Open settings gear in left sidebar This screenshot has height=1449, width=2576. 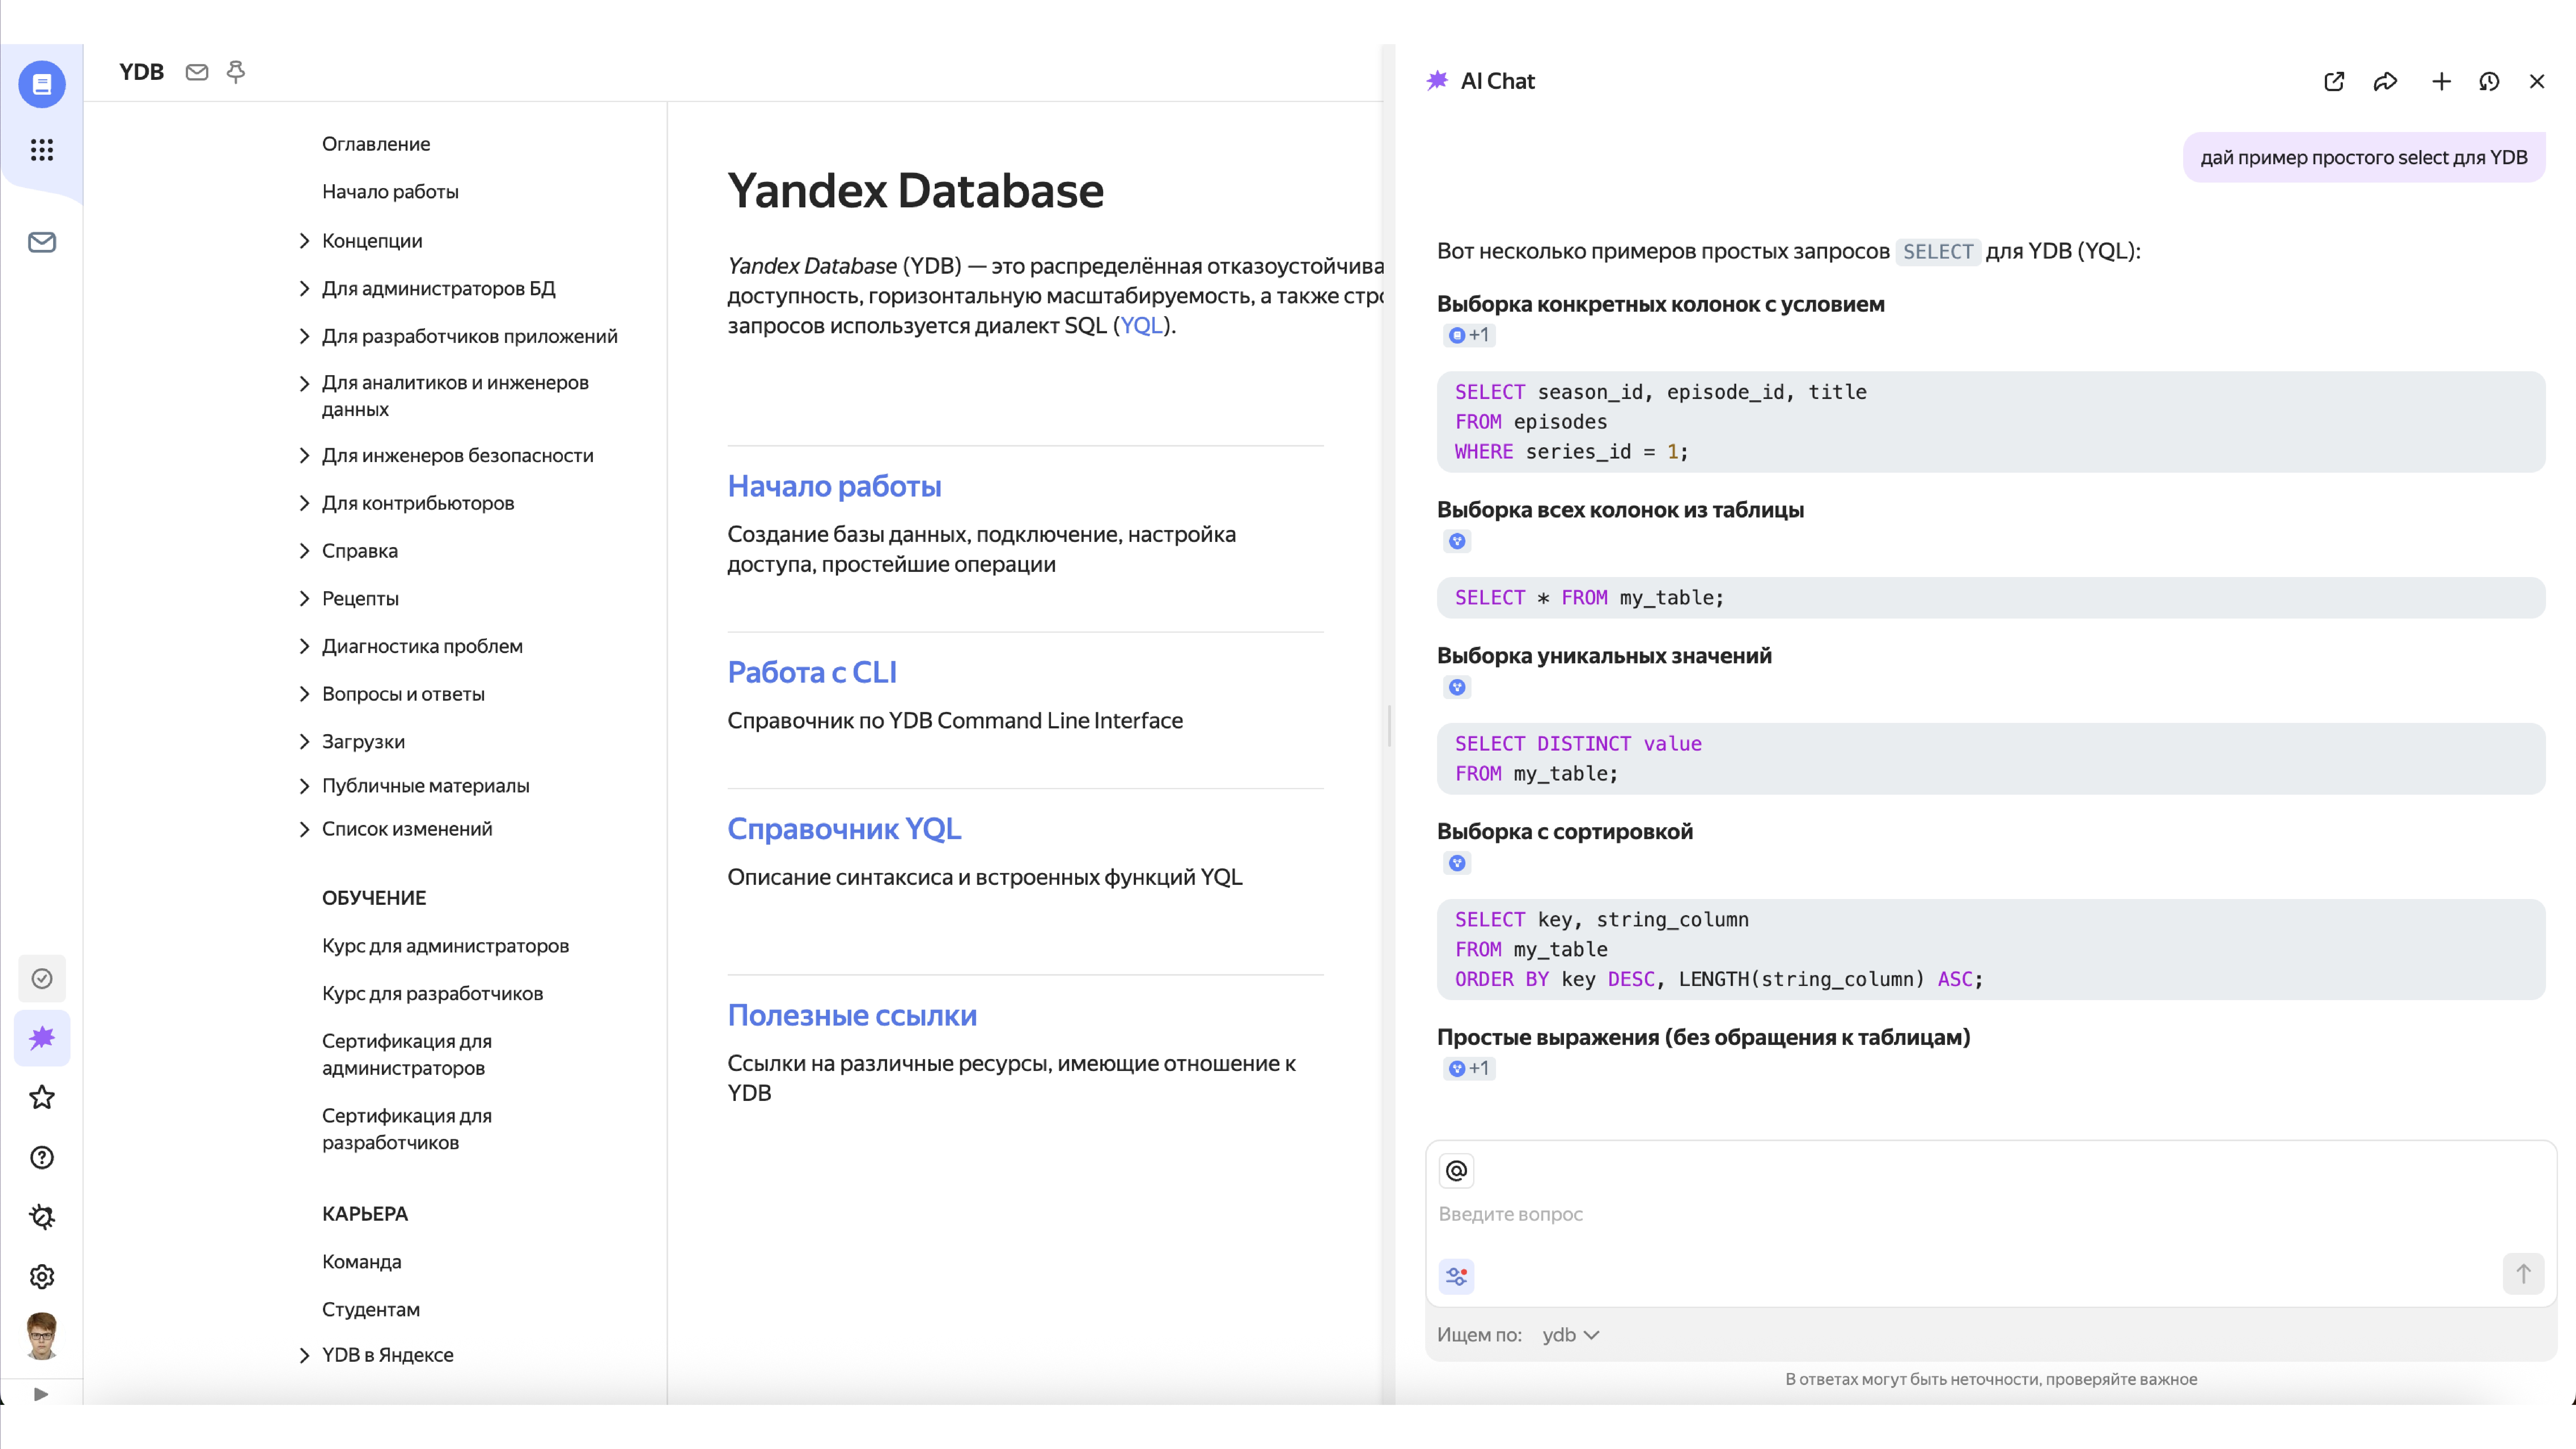pos(42,1277)
